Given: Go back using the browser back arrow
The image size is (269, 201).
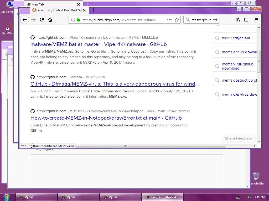Looking at the screenshot, I should (25, 20).
